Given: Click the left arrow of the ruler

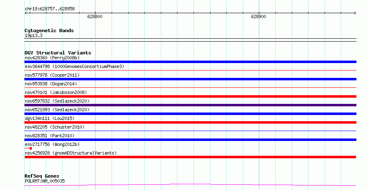Looking at the screenshot, I should (x=26, y=13).
